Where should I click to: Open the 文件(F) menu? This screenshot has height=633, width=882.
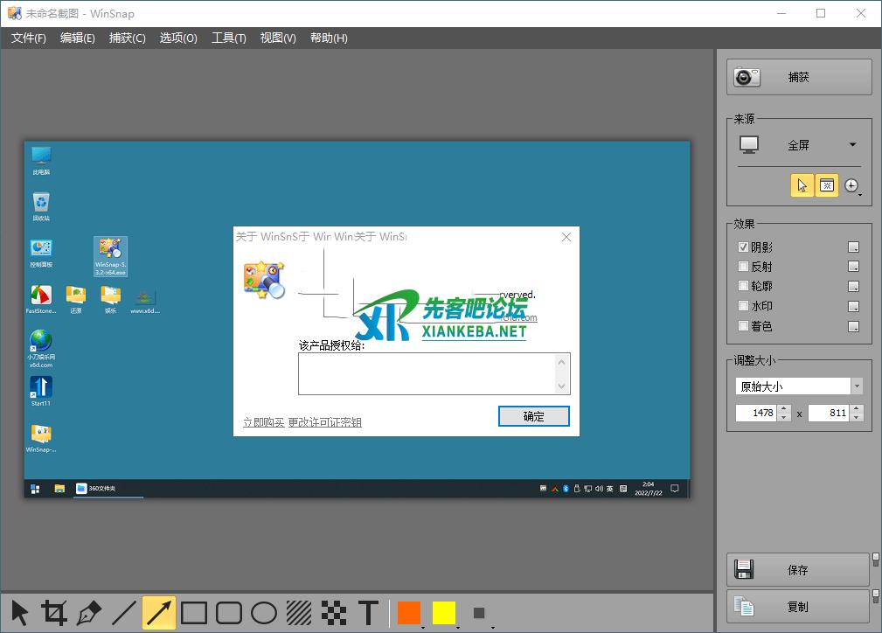28,38
